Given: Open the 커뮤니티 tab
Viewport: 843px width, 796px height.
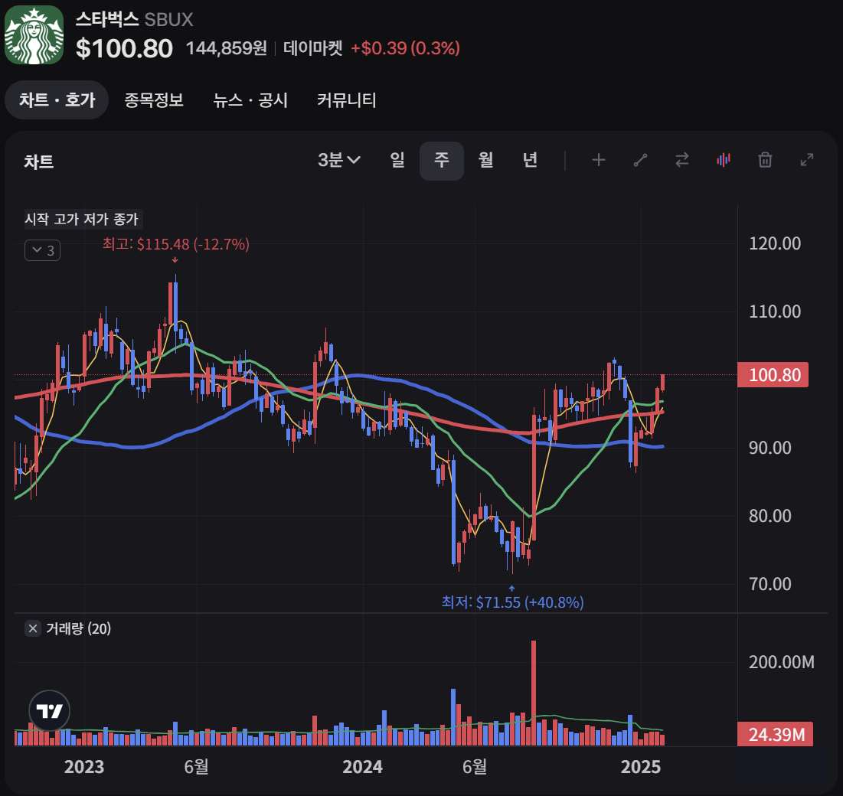Looking at the screenshot, I should click(346, 100).
